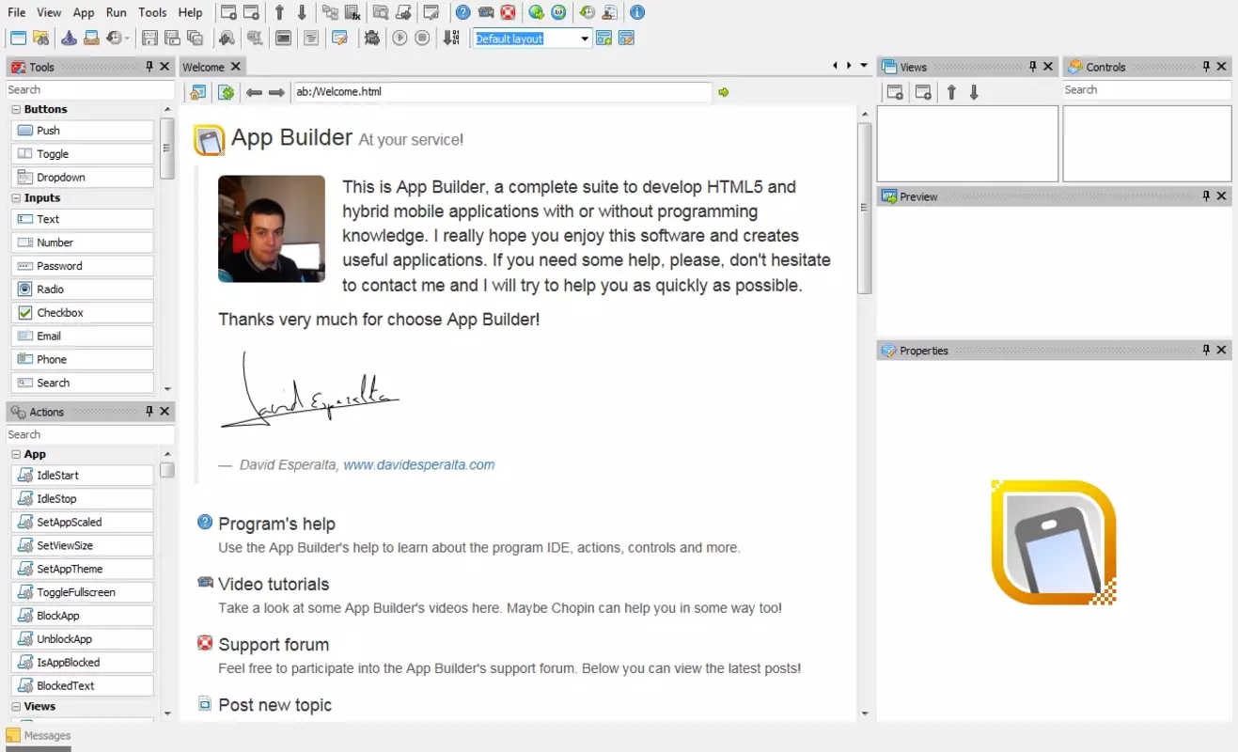Viewport: 1238px width, 752px height.
Task: Open the www.davidesperalta.com link
Action: 418,464
